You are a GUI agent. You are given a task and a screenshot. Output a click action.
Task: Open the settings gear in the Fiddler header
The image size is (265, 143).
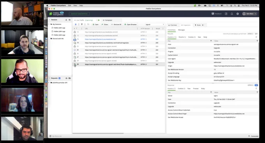point(238,14)
